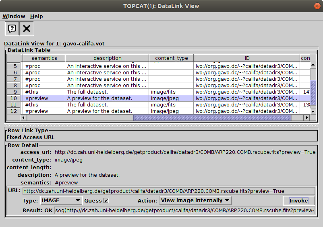The height and width of the screenshot is (227, 323).
Task: Click the help question mark toolbar icon
Action: [12, 29]
